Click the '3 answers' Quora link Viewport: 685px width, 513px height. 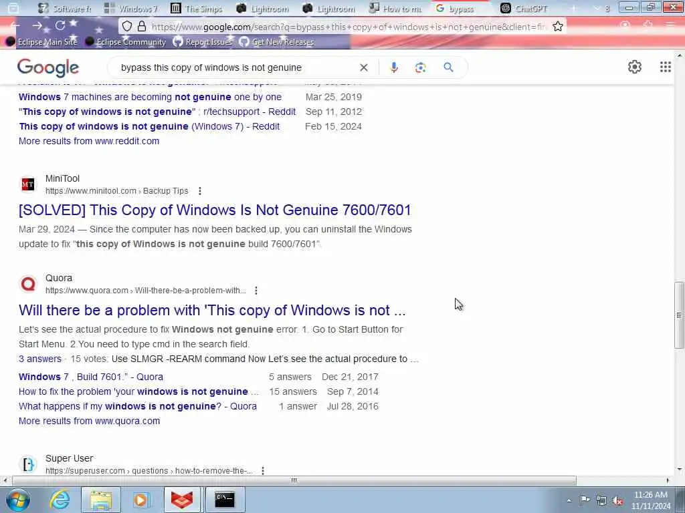39,359
